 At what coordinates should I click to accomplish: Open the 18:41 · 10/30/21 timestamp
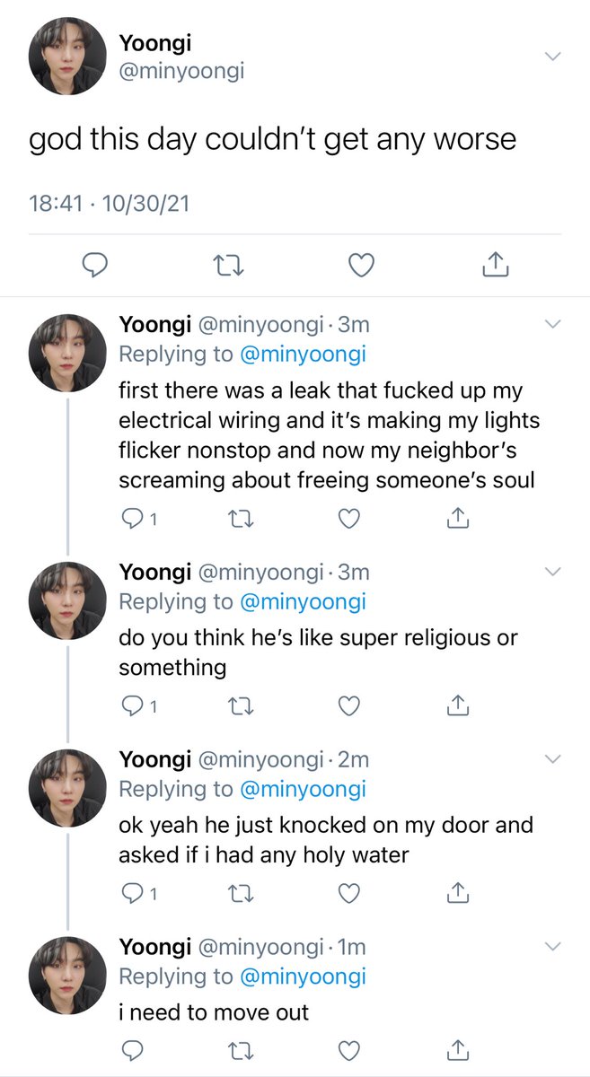(110, 204)
